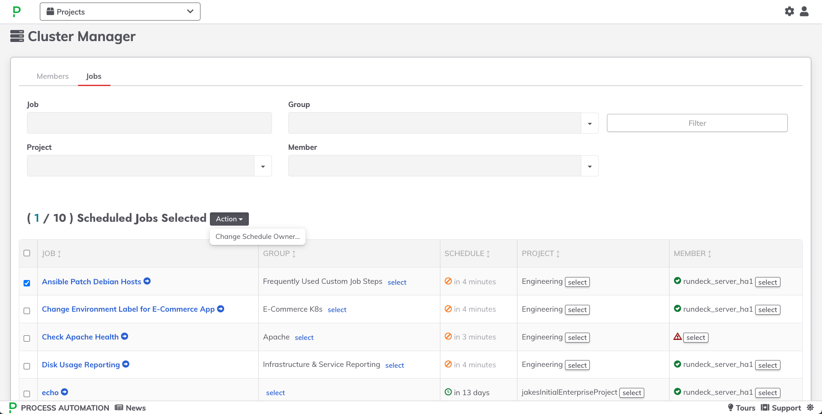
Task: Click the warning triangle icon in the Member column
Action: 677,337
